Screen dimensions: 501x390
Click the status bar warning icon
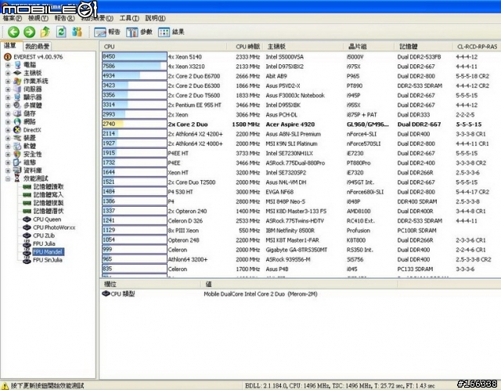coord(5,385)
